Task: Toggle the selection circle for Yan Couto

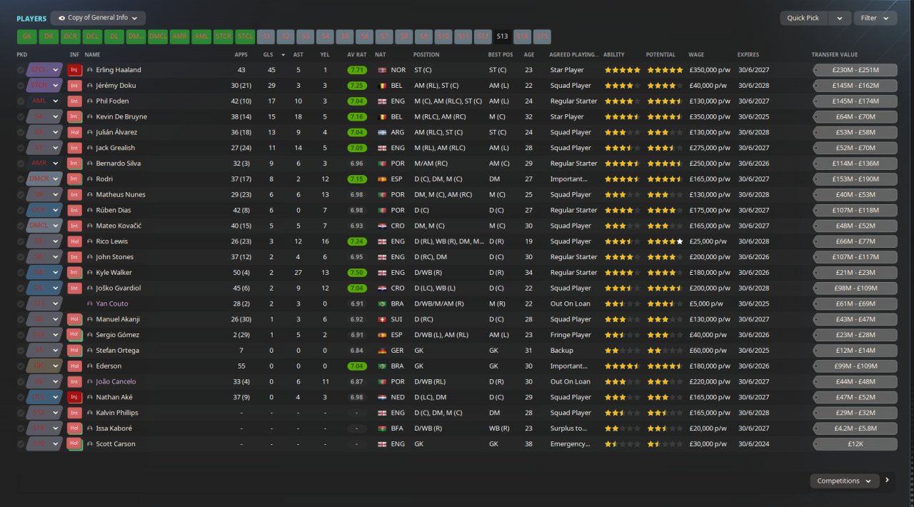Action: (21, 303)
